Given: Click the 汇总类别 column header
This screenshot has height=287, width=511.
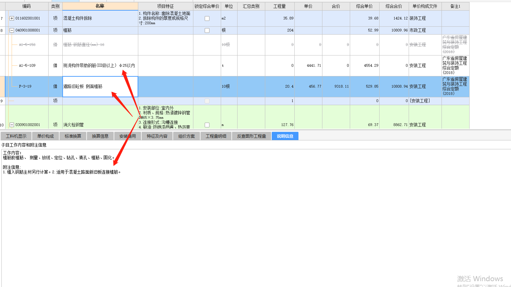Looking at the screenshot, I should pos(251,6).
